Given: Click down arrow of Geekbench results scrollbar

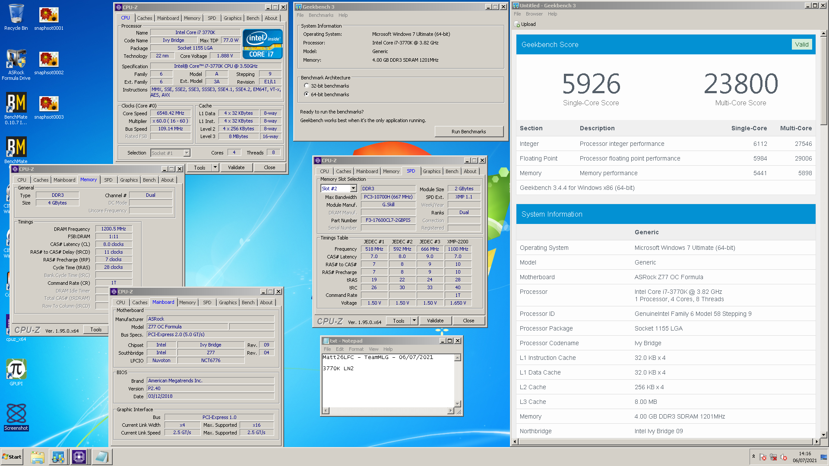Looking at the screenshot, I should 823,435.
